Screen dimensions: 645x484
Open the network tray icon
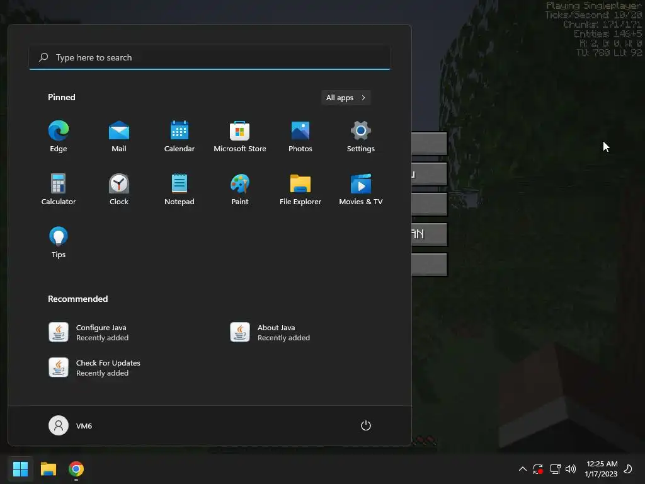(556, 469)
